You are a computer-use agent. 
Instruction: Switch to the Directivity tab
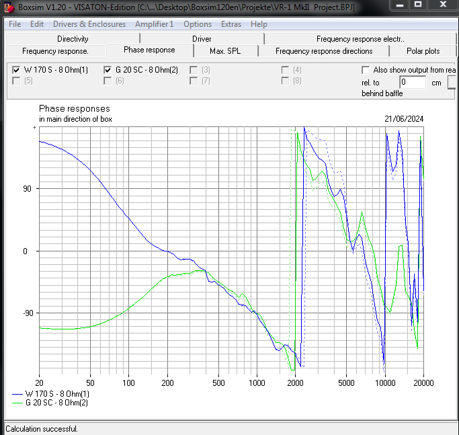(73, 39)
